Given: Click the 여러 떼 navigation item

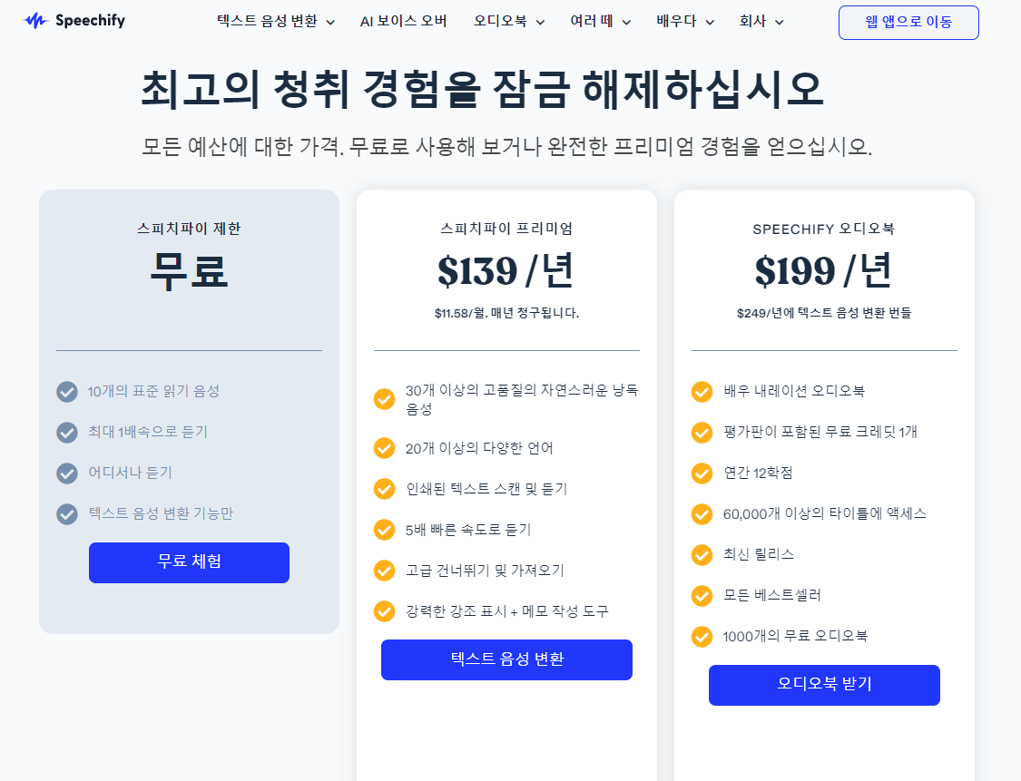Looking at the screenshot, I should coord(593,22).
